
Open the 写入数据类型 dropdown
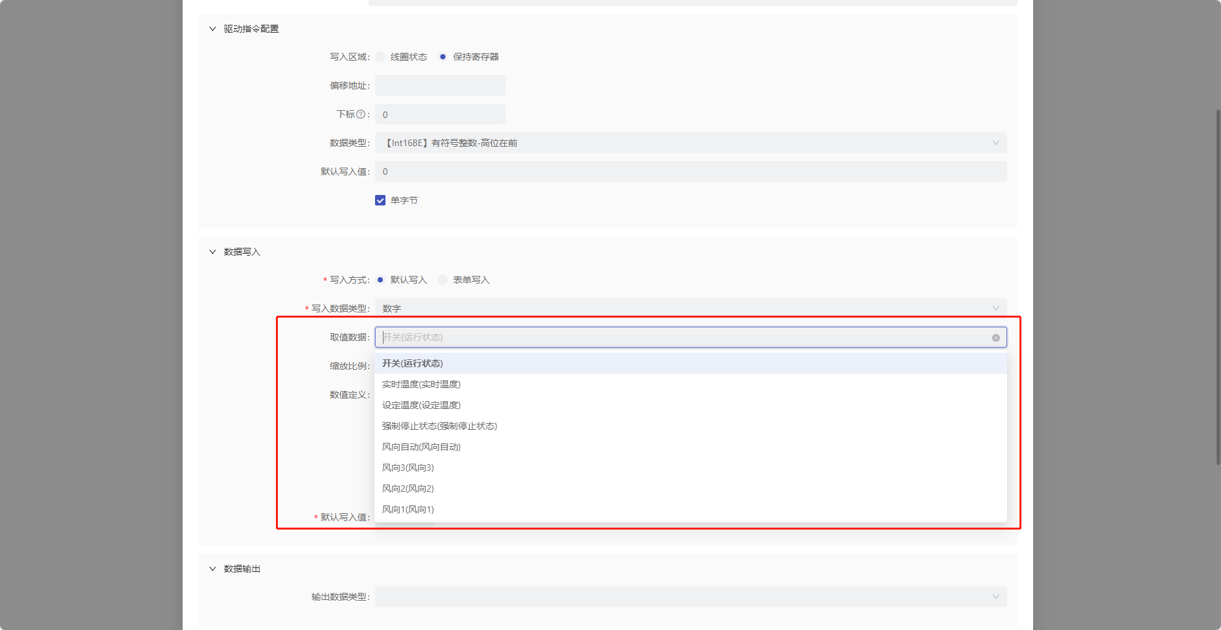pos(691,308)
